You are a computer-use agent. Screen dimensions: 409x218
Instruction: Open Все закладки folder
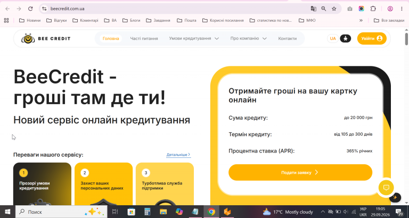point(389,20)
